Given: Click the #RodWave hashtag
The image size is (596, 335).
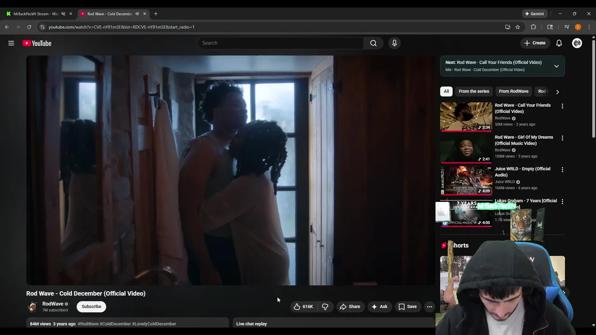Looking at the screenshot, I should (88, 324).
